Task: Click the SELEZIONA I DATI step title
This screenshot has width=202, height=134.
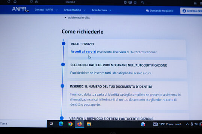Action: tap(119, 65)
